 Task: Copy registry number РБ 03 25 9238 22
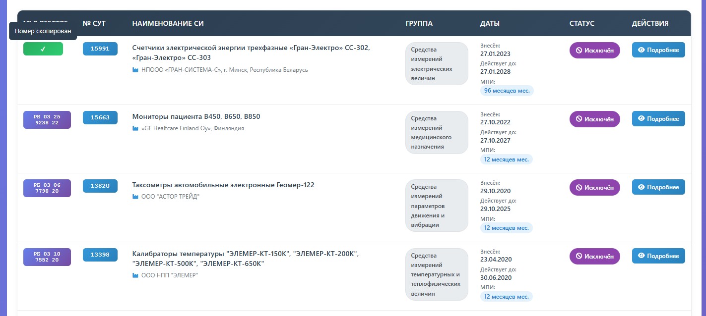[x=47, y=120]
